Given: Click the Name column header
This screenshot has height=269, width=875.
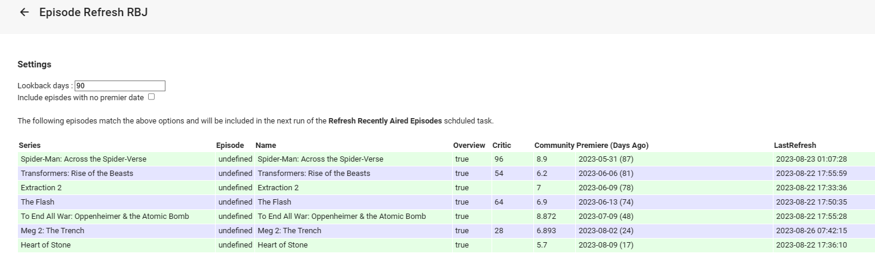Looking at the screenshot, I should pyautogui.click(x=266, y=146).
